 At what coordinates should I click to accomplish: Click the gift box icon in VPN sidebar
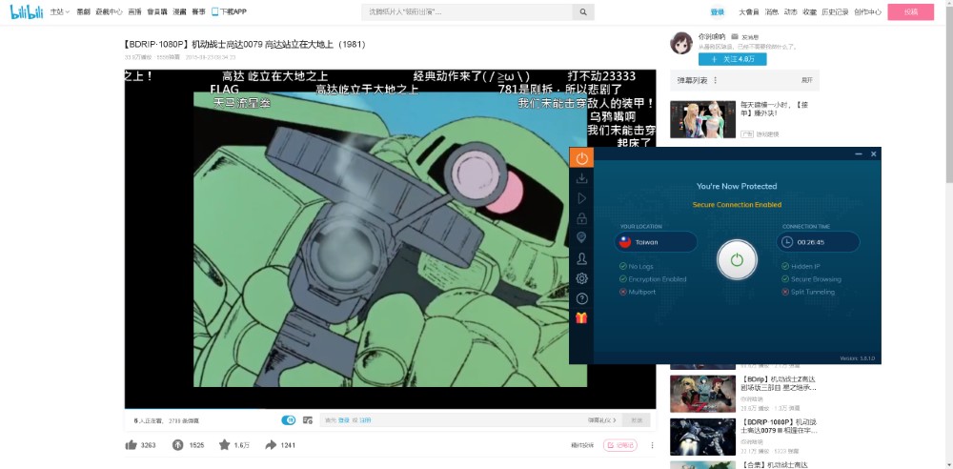pos(581,317)
